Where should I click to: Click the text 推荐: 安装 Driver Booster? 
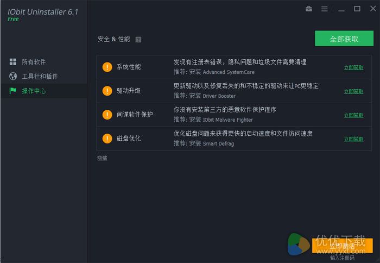pos(205,96)
